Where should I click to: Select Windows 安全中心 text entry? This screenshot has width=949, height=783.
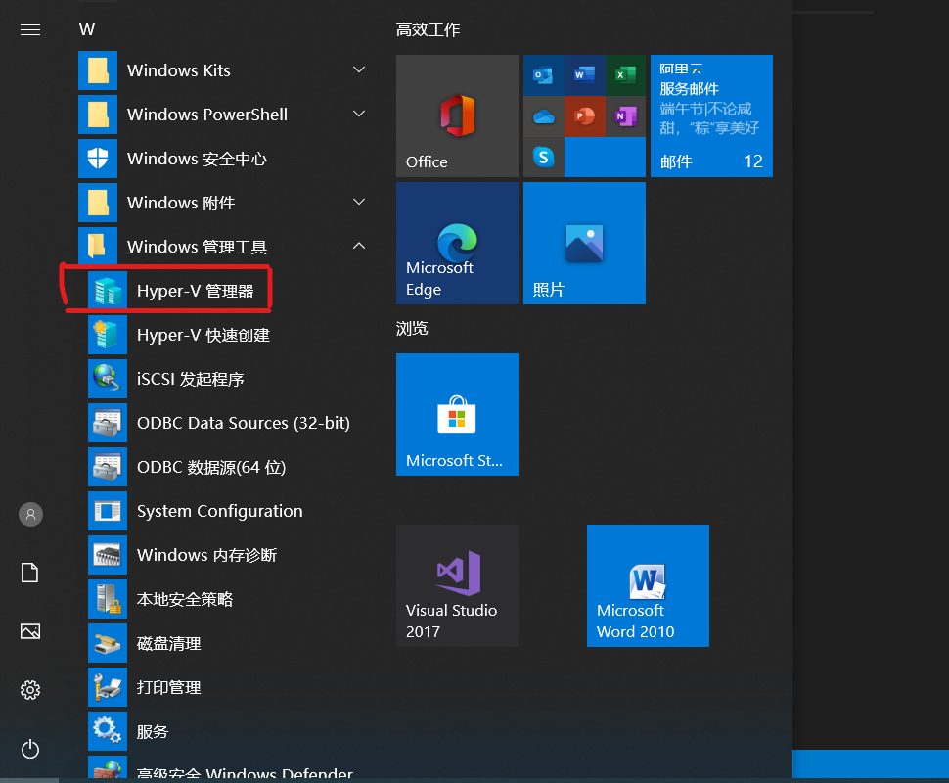coord(197,159)
